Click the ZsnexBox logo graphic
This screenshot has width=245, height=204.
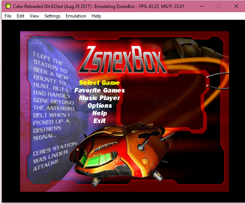(122, 59)
